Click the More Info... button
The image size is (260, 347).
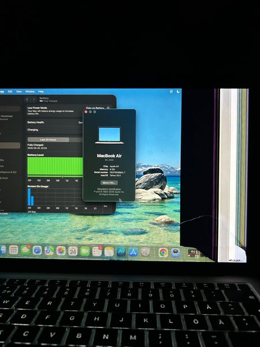click(x=109, y=183)
